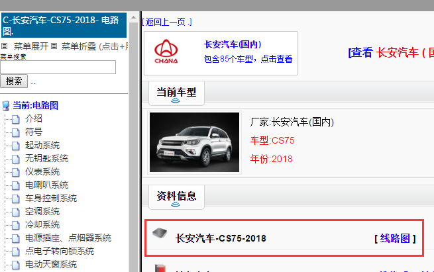The width and height of the screenshot is (434, 272).
Task: Click the 无钥匙系统 page icon
Action: click(16, 159)
